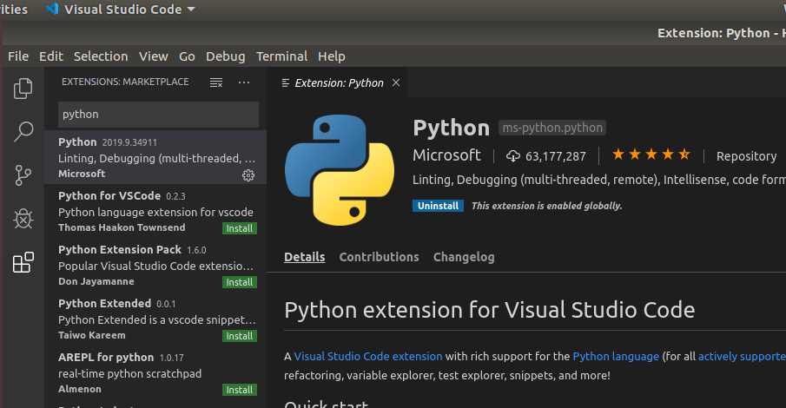Open the Edit menu
This screenshot has height=408, width=786.
(51, 56)
